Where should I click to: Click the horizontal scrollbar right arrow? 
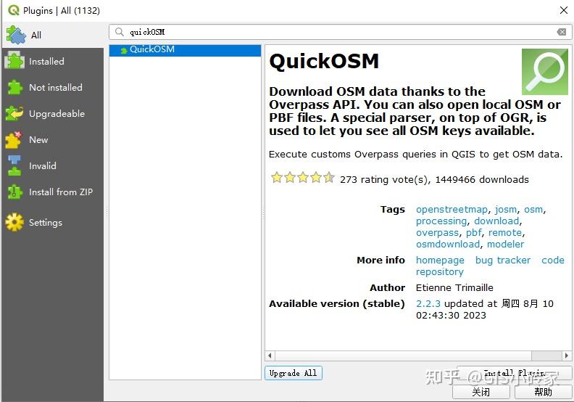pyautogui.click(x=567, y=356)
